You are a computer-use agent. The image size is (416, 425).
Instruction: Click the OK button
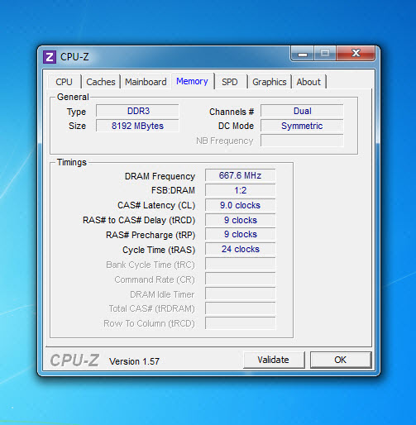point(341,360)
